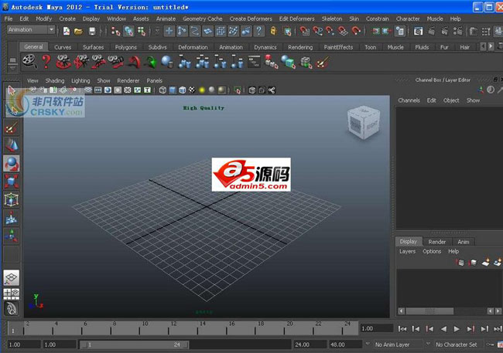Select the Rotate tool in the toolbox
This screenshot has height=353, width=503.
[x=12, y=163]
